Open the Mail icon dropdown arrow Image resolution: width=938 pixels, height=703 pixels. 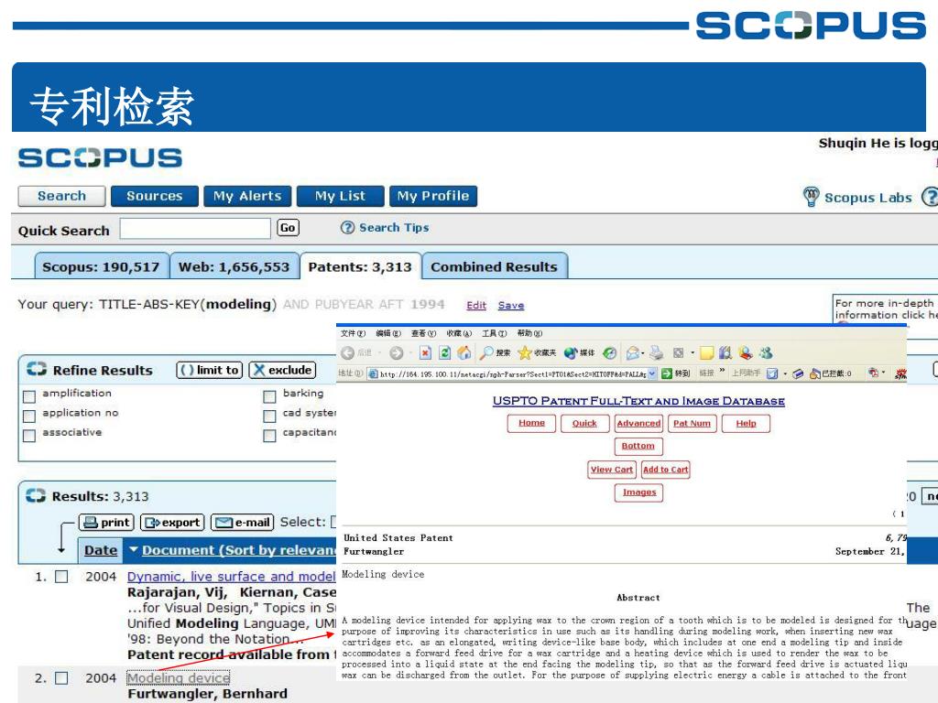(643, 353)
